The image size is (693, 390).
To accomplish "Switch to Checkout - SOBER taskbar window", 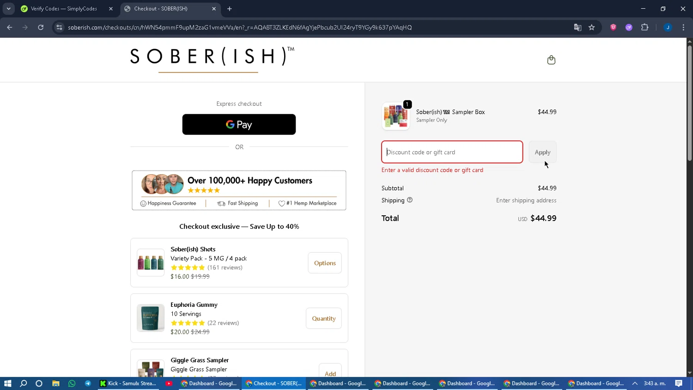I will (274, 384).
